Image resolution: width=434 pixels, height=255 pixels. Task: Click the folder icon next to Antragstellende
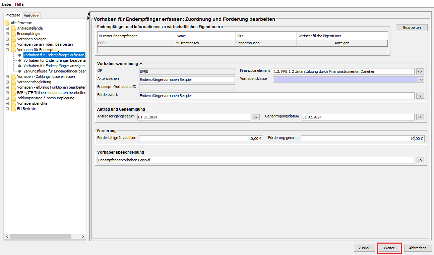click(x=13, y=28)
